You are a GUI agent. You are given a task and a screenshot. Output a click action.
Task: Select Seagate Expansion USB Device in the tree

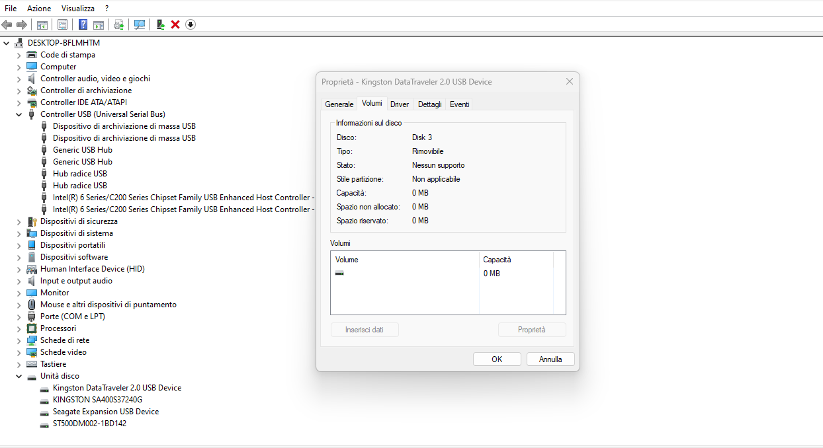coord(106,412)
